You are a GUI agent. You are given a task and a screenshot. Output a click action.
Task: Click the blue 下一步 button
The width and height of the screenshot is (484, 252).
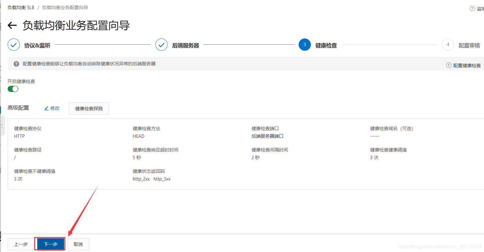[x=51, y=244]
